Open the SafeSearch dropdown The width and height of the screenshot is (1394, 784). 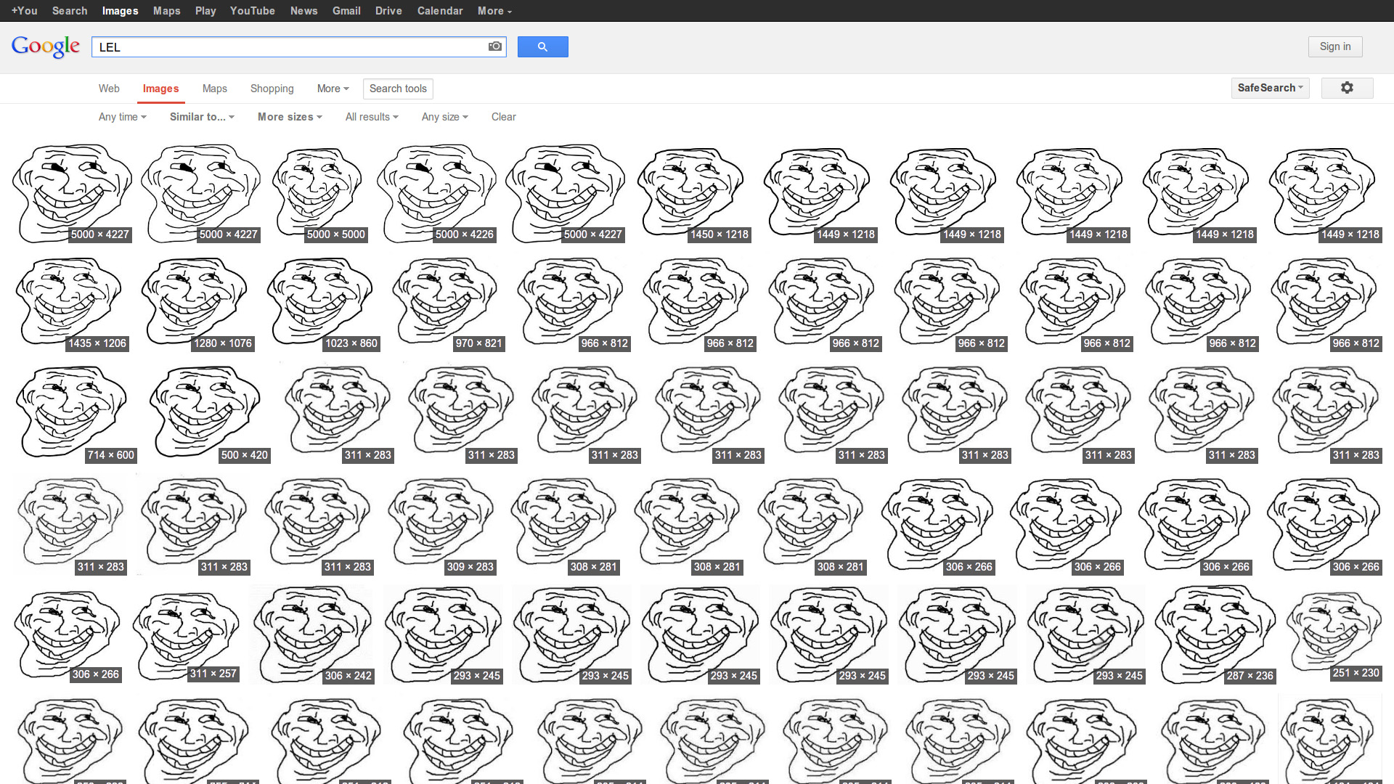coord(1270,88)
